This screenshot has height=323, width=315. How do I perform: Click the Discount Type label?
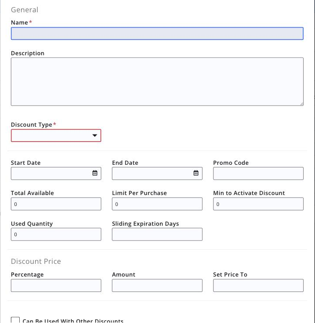point(32,124)
